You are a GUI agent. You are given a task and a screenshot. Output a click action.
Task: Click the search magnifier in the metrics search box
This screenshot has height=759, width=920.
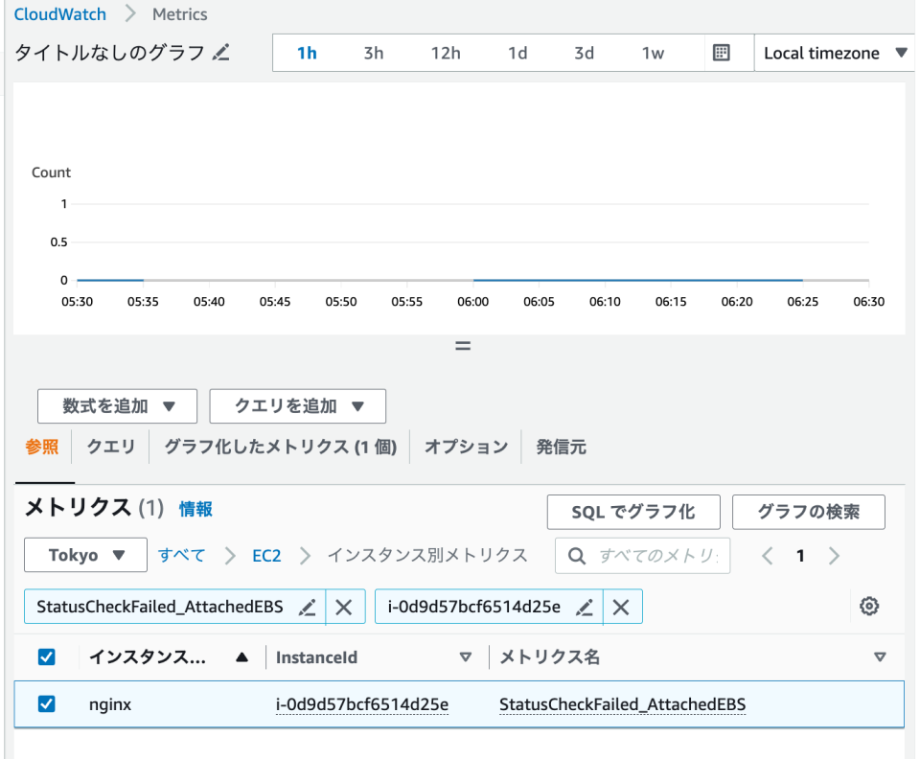[576, 555]
